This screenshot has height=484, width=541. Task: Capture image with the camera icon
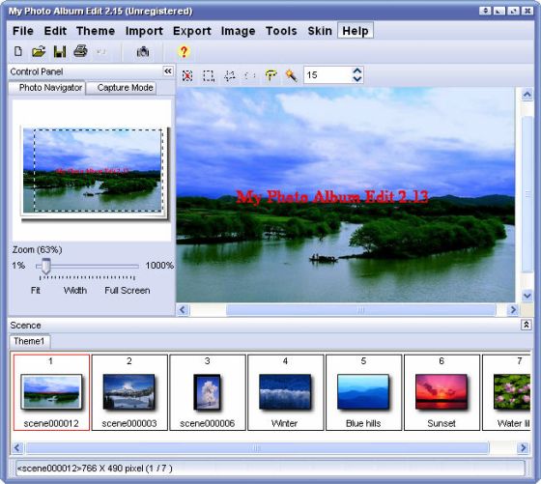pyautogui.click(x=143, y=52)
